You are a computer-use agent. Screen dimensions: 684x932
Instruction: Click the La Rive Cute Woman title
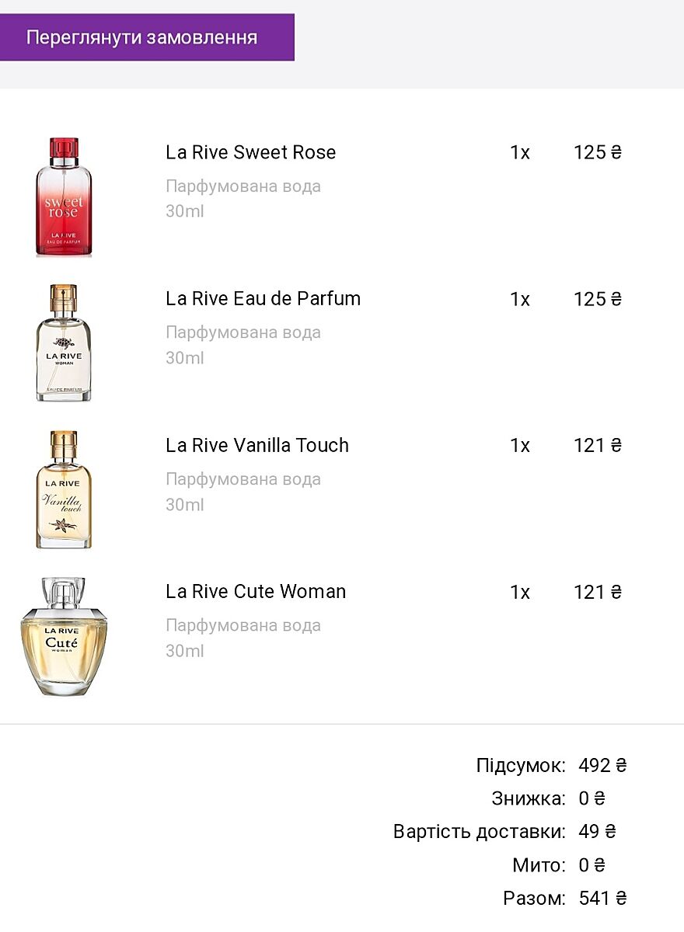[255, 592]
